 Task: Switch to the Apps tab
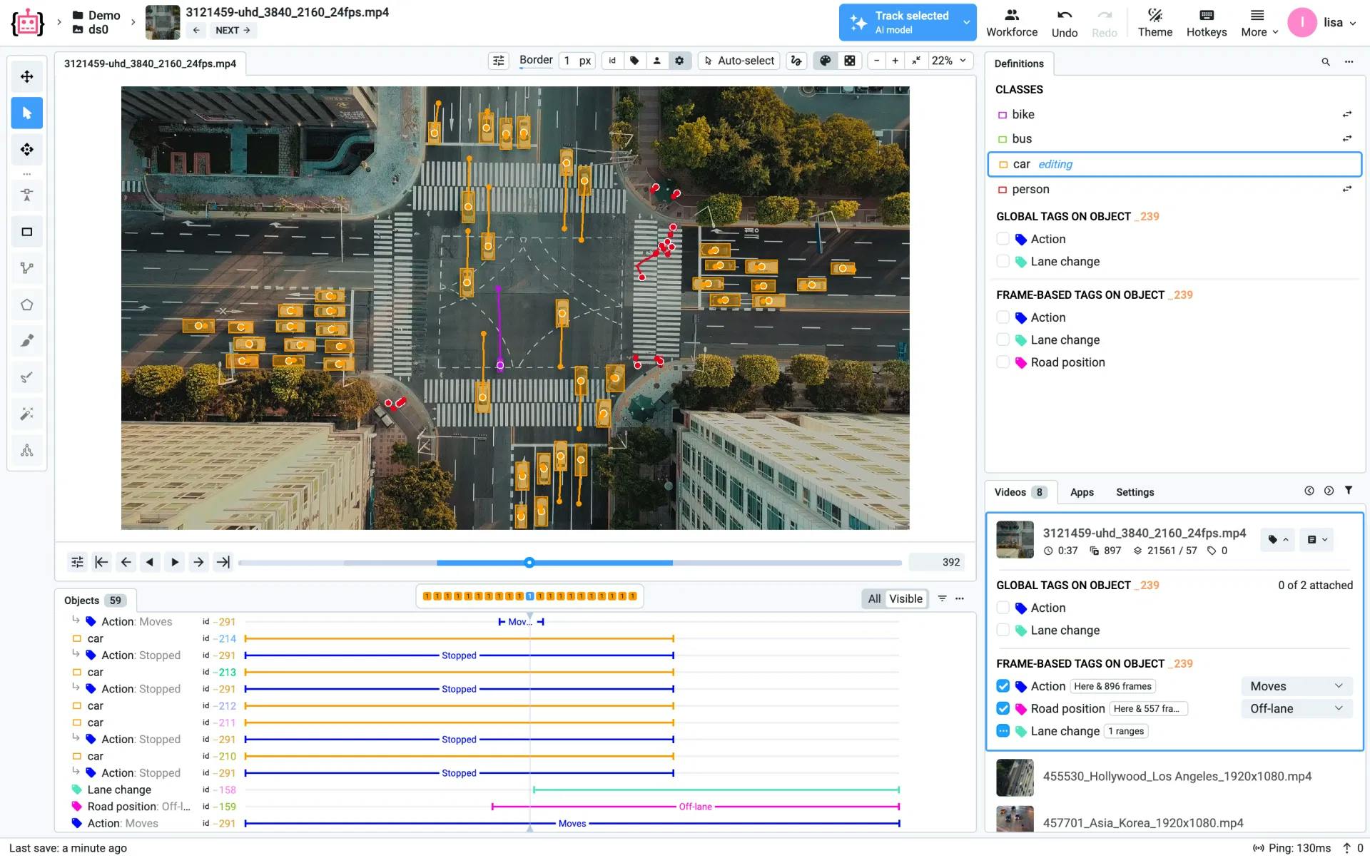click(x=1082, y=492)
